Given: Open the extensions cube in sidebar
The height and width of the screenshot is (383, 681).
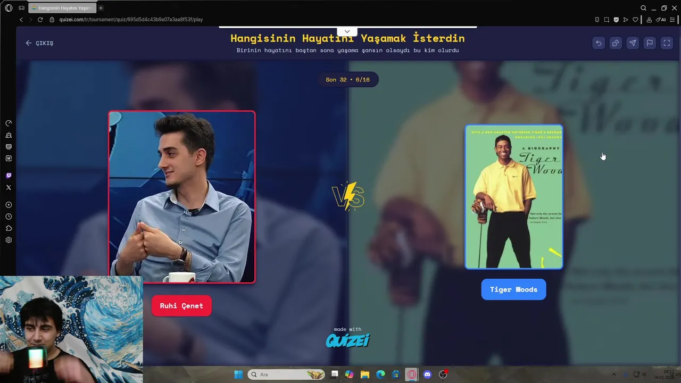Looking at the screenshot, I should [9, 228].
